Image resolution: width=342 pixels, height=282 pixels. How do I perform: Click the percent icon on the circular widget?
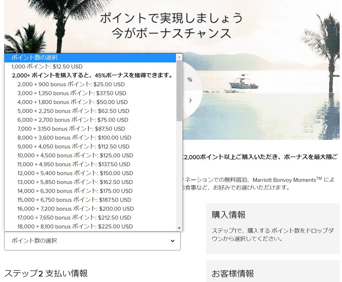[190, 79]
